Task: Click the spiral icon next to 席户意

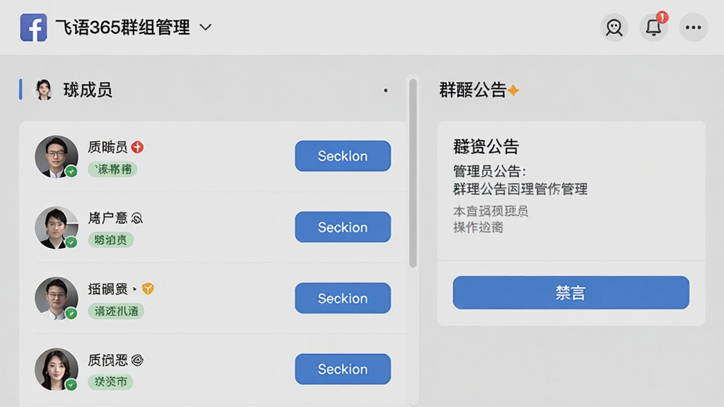Action: [x=136, y=218]
